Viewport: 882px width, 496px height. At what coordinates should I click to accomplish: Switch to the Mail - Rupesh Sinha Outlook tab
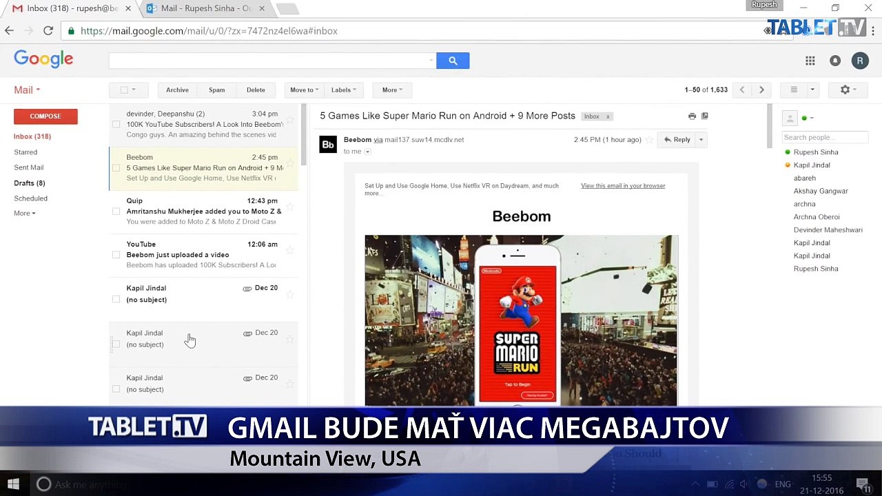206,8
